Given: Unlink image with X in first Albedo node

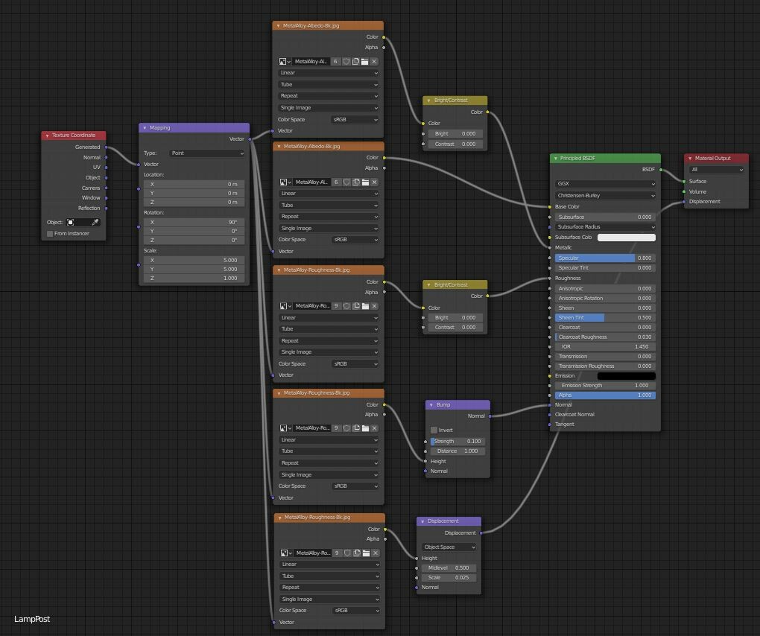Looking at the screenshot, I should [374, 62].
